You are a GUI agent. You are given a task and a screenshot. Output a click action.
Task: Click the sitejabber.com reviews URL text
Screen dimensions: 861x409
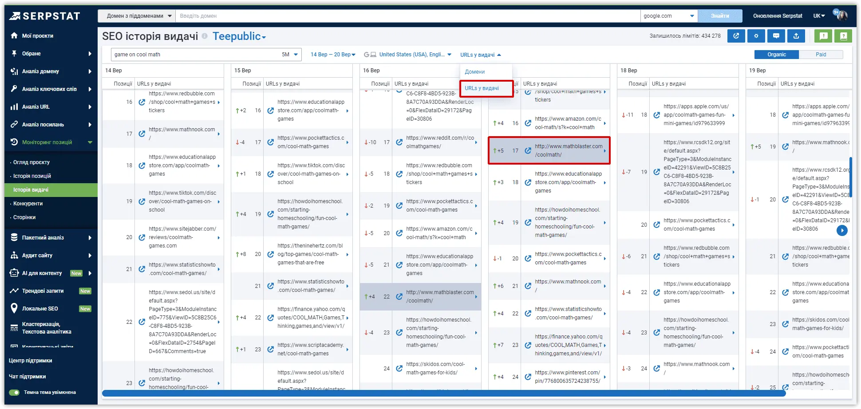[x=182, y=237]
